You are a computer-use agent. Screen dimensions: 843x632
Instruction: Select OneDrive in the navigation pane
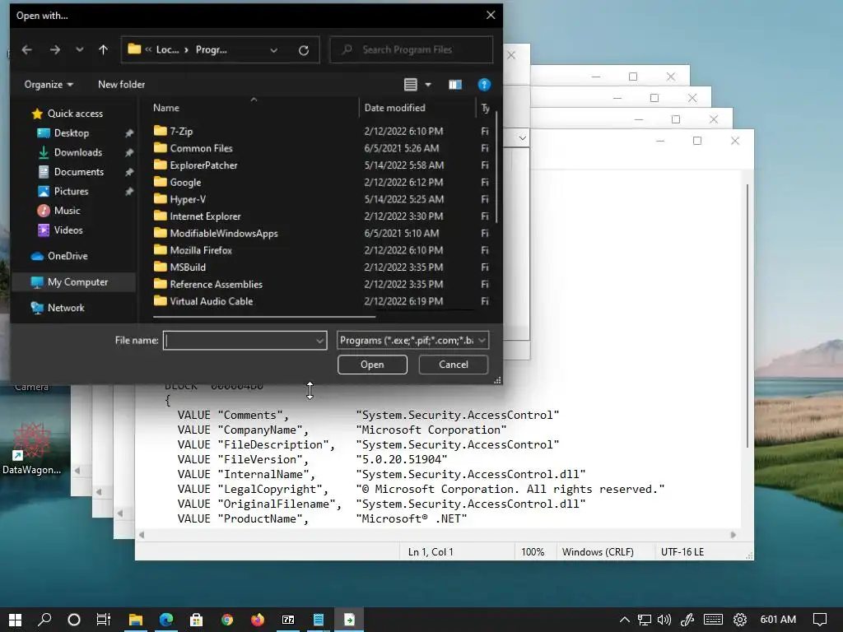pyautogui.click(x=68, y=256)
